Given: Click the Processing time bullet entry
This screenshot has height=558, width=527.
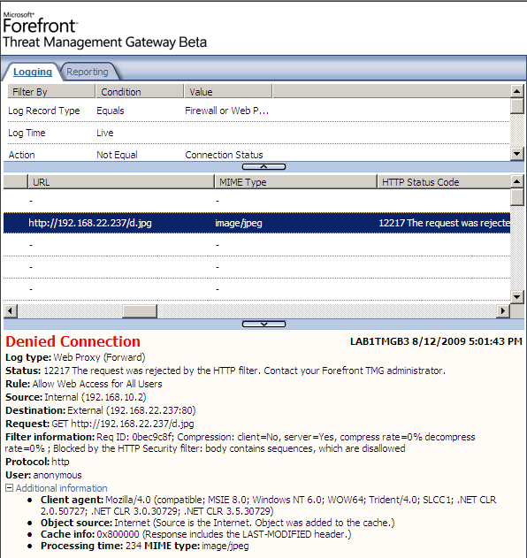Looking at the screenshot, I should coord(144,546).
